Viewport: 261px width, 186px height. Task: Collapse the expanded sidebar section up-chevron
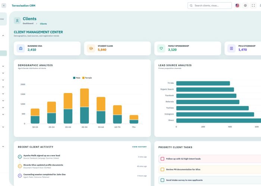pos(3,36)
